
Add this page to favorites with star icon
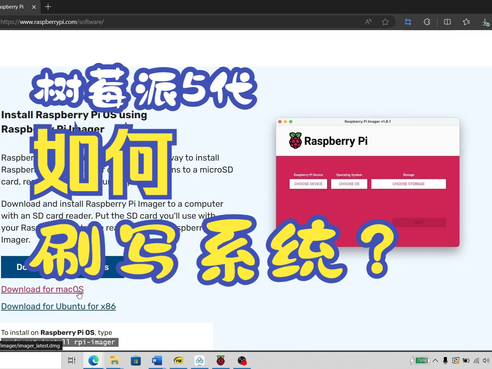[385, 22]
